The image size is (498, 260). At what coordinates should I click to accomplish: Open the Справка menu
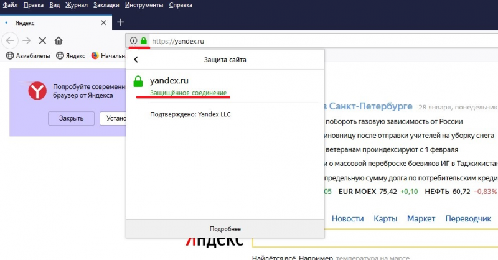[181, 5]
